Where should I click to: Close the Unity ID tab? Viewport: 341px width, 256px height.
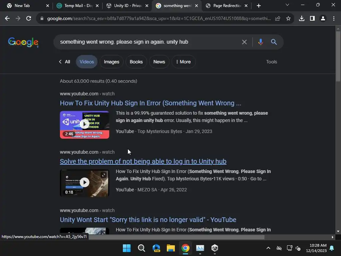pyautogui.click(x=147, y=6)
